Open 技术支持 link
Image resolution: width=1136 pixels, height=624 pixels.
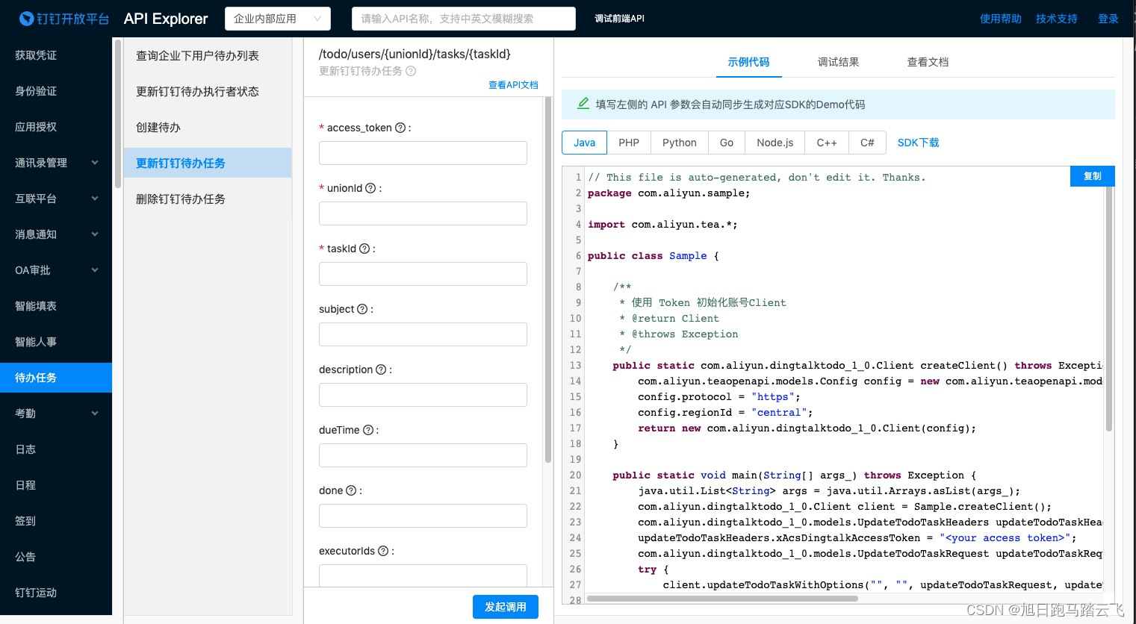[x=1057, y=19]
